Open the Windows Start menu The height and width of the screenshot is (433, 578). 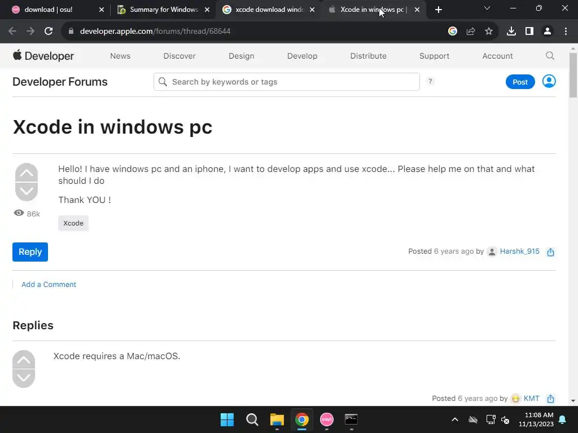point(227,419)
